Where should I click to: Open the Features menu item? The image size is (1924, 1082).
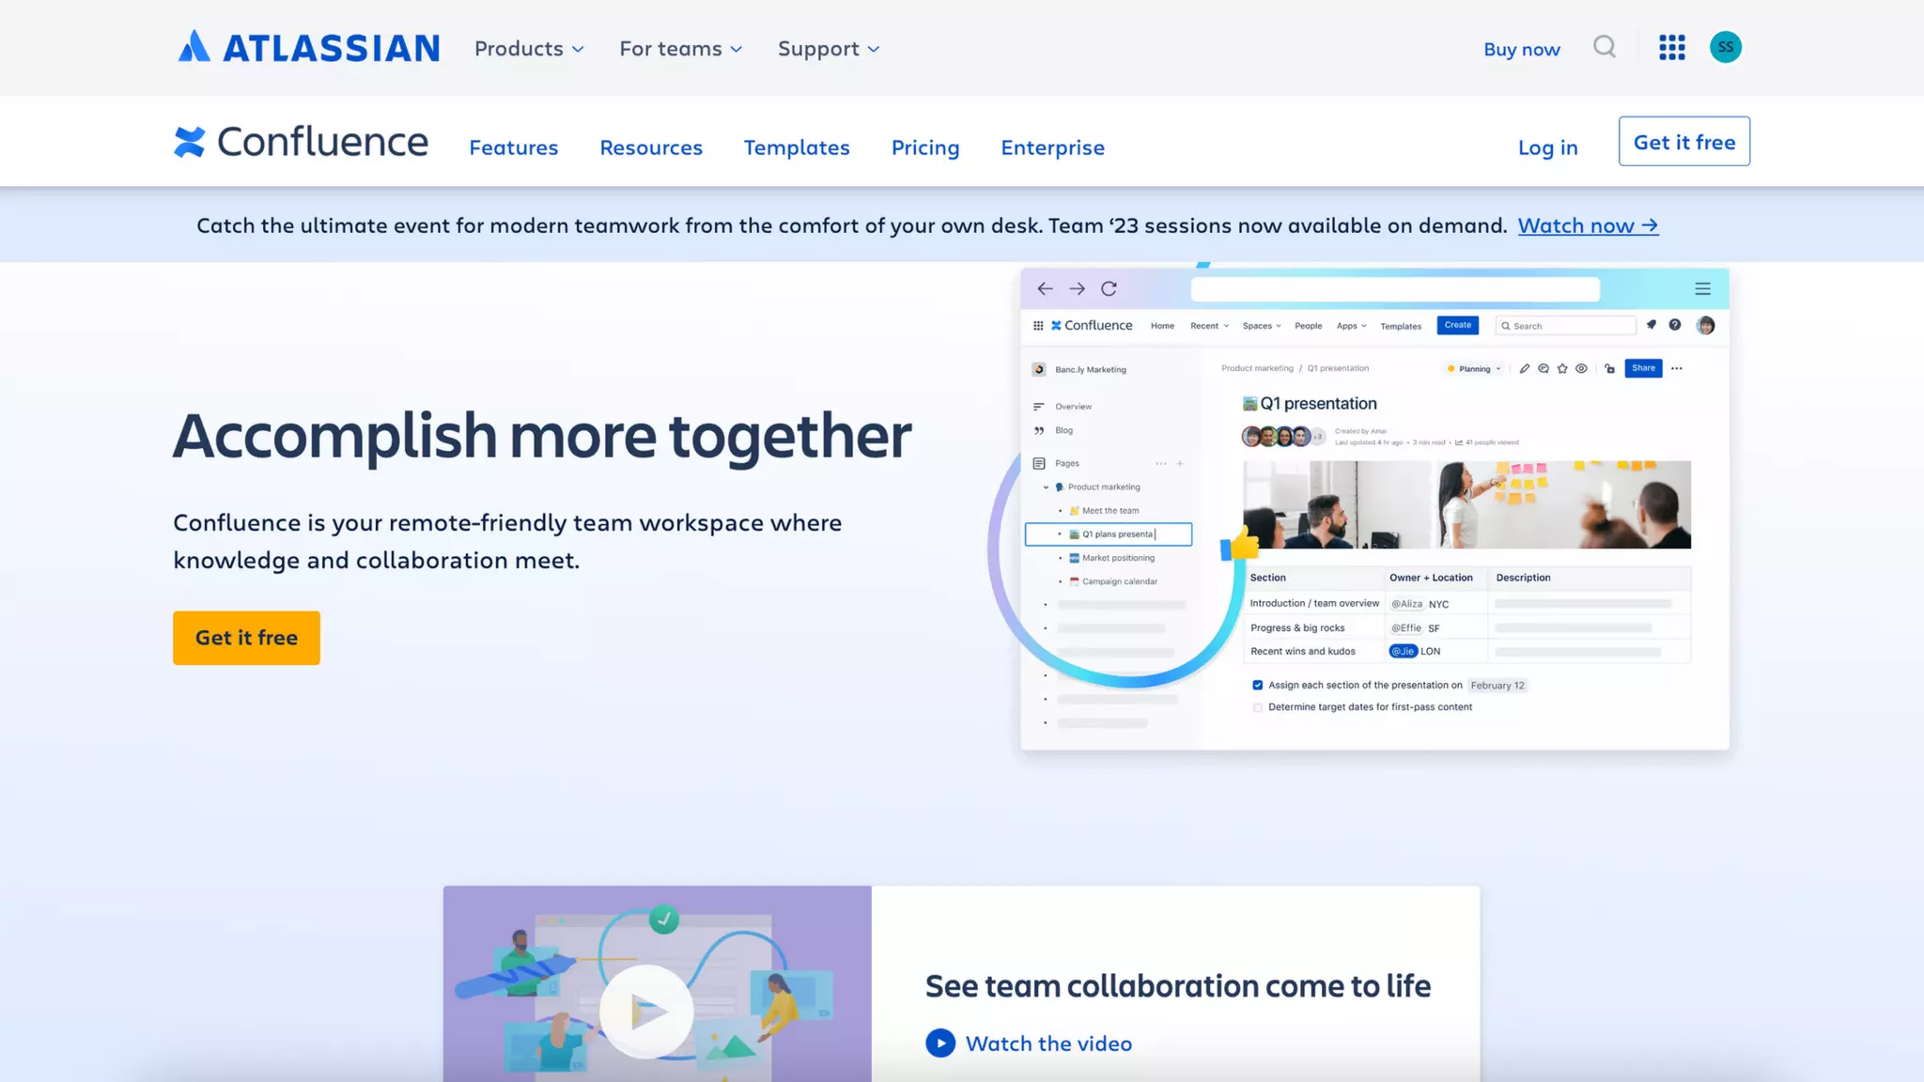(x=513, y=147)
